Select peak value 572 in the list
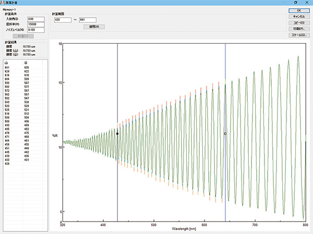The width and height of the screenshot is (313, 234). [7, 90]
